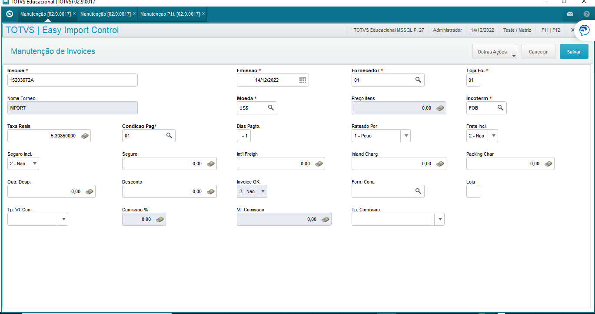
Task: Open calculator icon for Outr. Desp.
Action: coord(90,191)
